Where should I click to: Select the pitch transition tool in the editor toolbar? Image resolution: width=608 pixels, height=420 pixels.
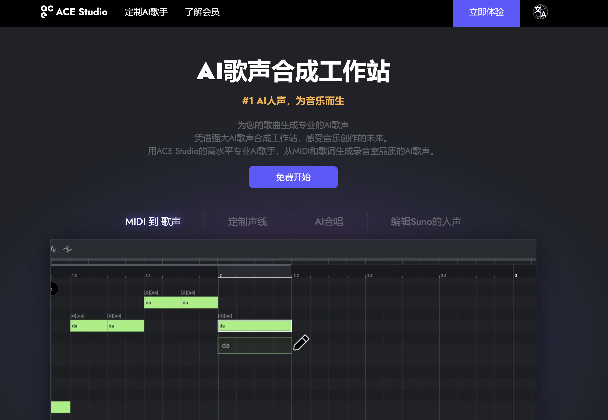pos(68,249)
